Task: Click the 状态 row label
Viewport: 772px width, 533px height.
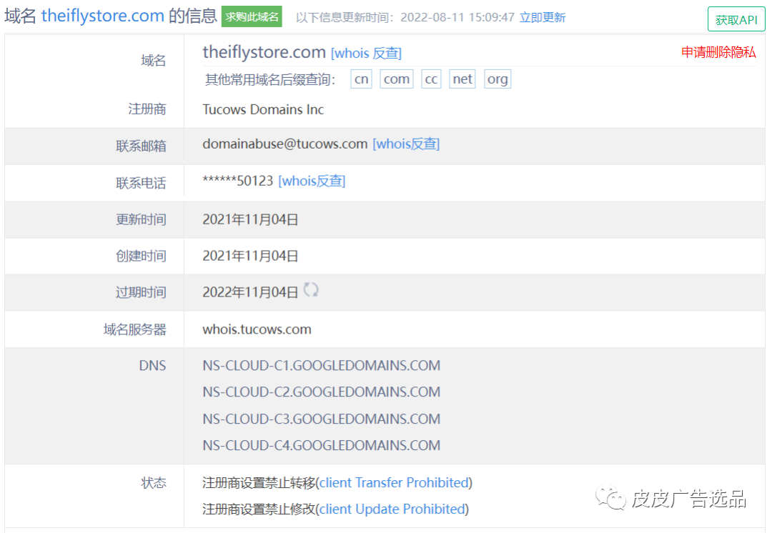Action: click(x=154, y=483)
